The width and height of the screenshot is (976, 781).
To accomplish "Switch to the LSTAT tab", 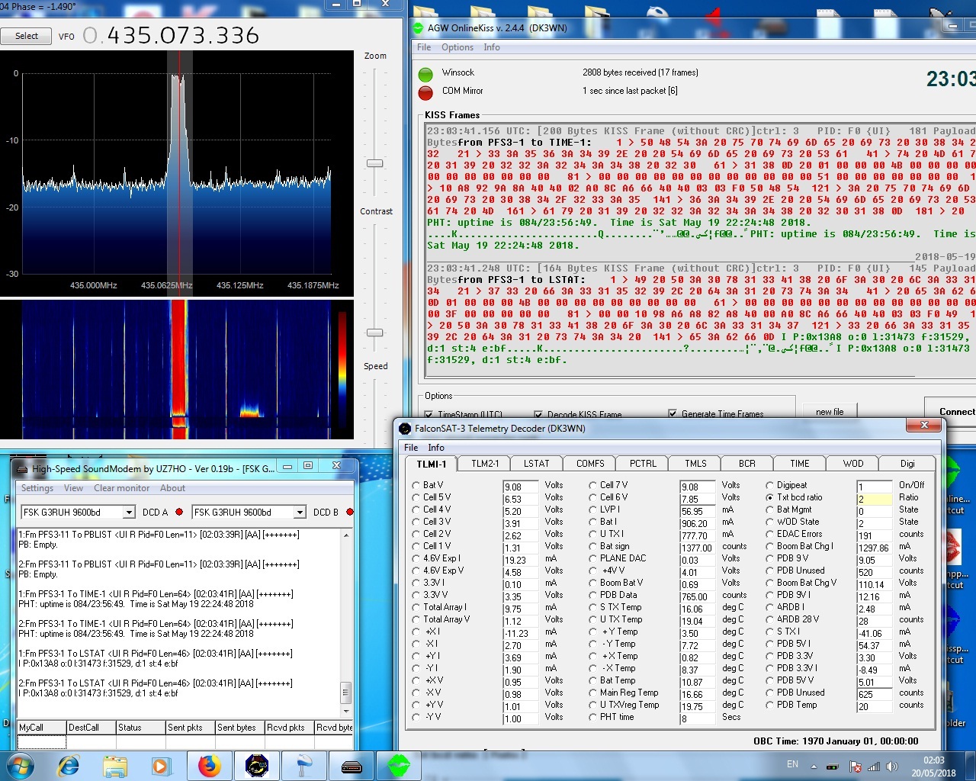I will coord(536,464).
